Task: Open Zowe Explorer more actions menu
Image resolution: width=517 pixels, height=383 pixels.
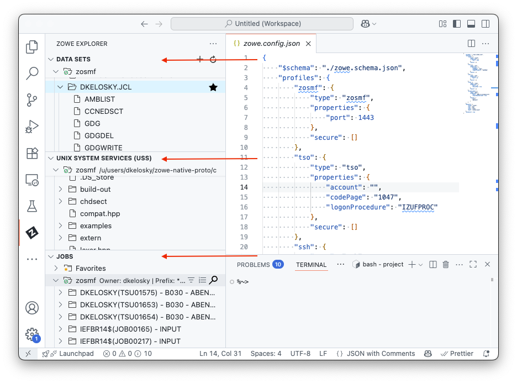Action: (213, 44)
